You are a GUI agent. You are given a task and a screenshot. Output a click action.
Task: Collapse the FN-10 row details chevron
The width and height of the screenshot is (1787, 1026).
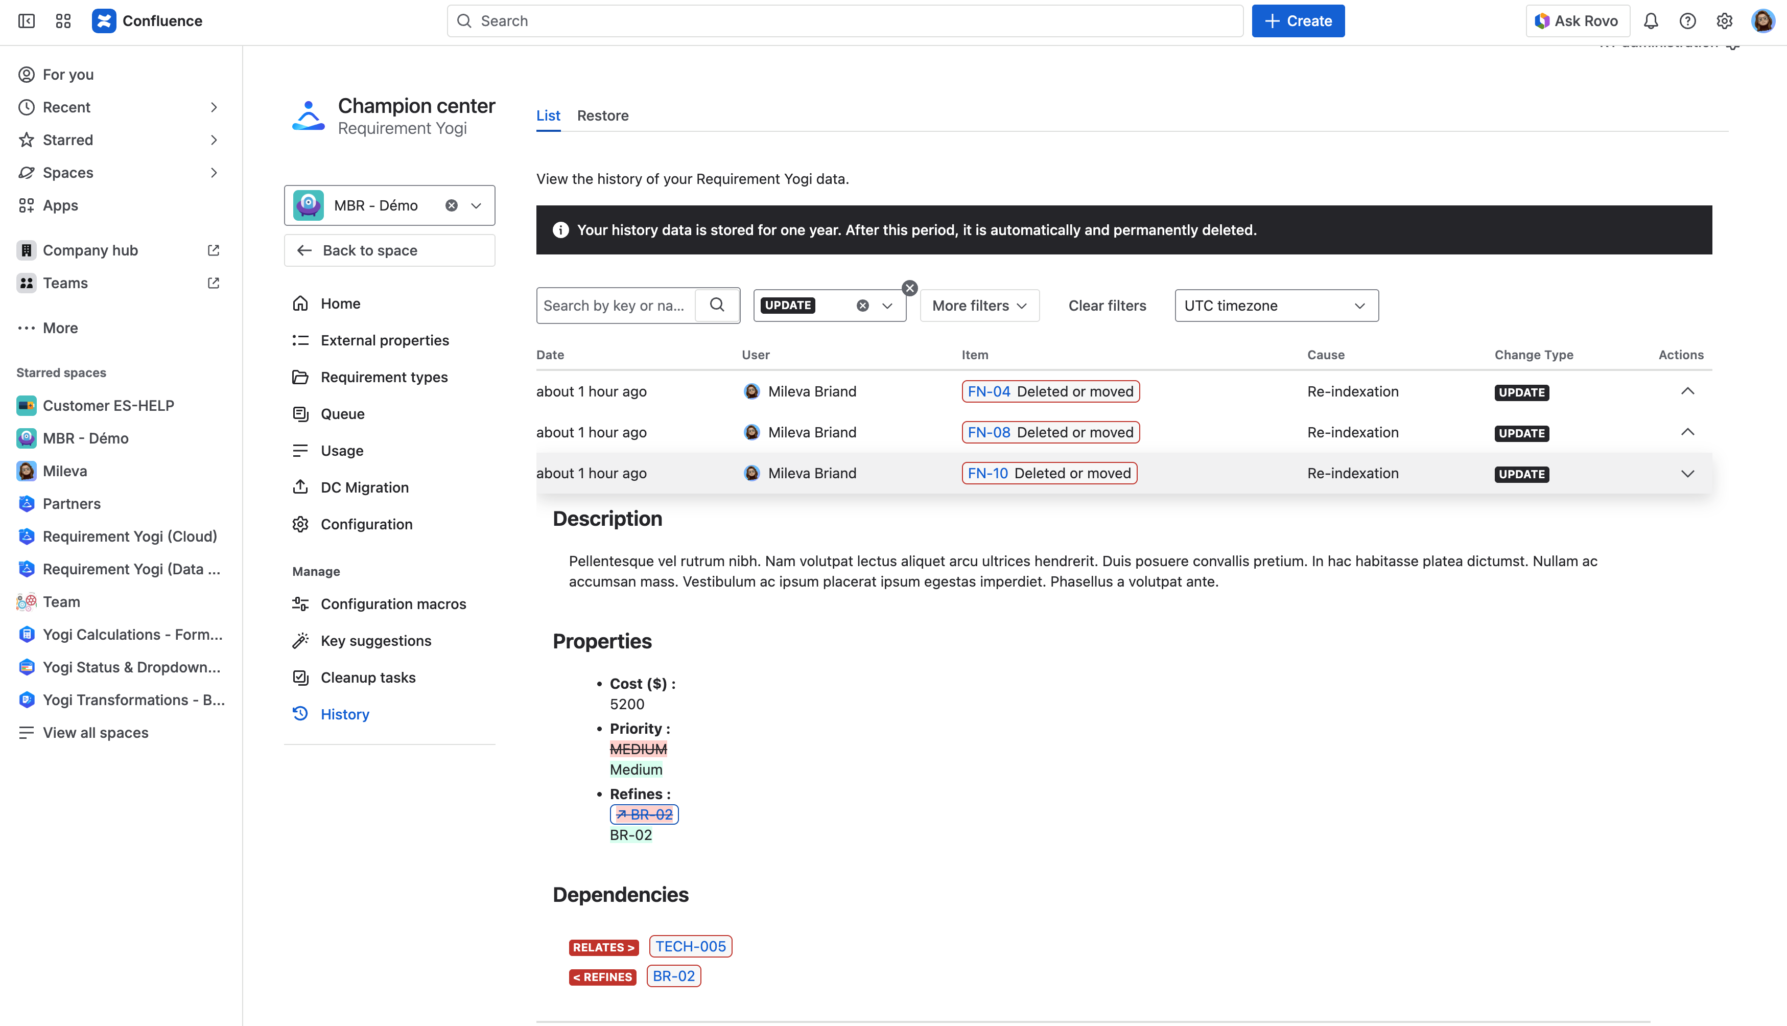tap(1687, 474)
